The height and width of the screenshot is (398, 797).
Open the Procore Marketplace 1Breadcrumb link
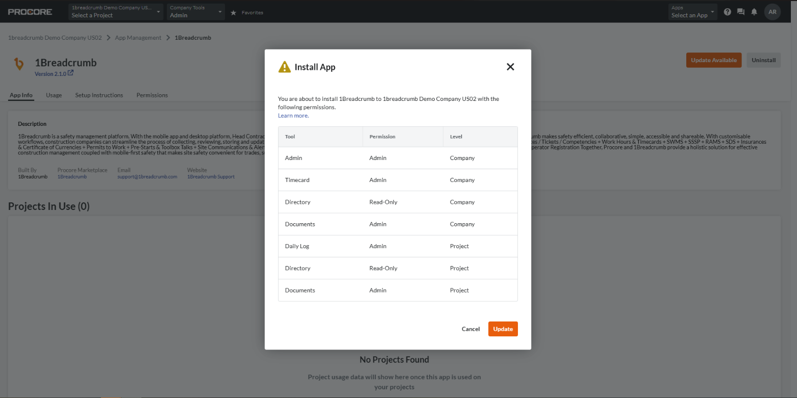[72, 177]
